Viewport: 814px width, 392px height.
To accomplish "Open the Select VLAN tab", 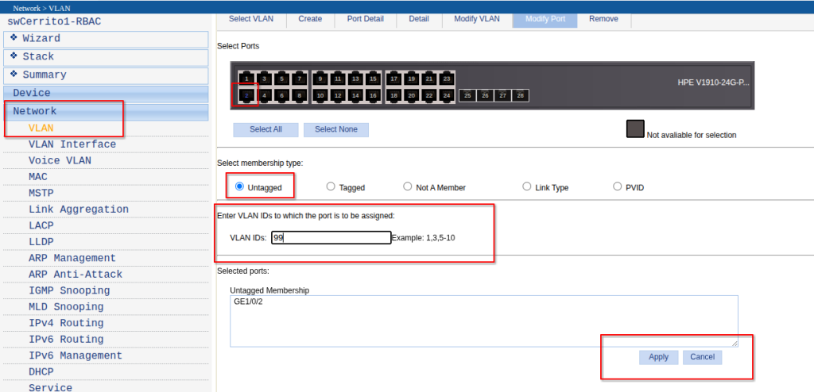I will [x=250, y=19].
